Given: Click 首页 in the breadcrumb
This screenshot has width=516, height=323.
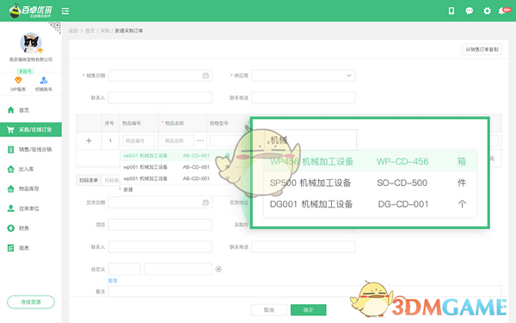Looking at the screenshot, I should [x=89, y=31].
